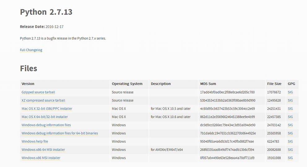307x167 pixels.
Task: Select file size 6224783
Action: [273, 141]
